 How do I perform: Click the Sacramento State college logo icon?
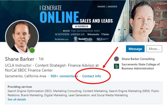click(116, 66)
